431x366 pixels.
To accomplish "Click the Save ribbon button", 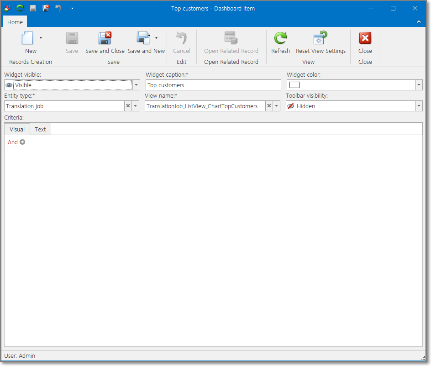I will click(x=72, y=43).
